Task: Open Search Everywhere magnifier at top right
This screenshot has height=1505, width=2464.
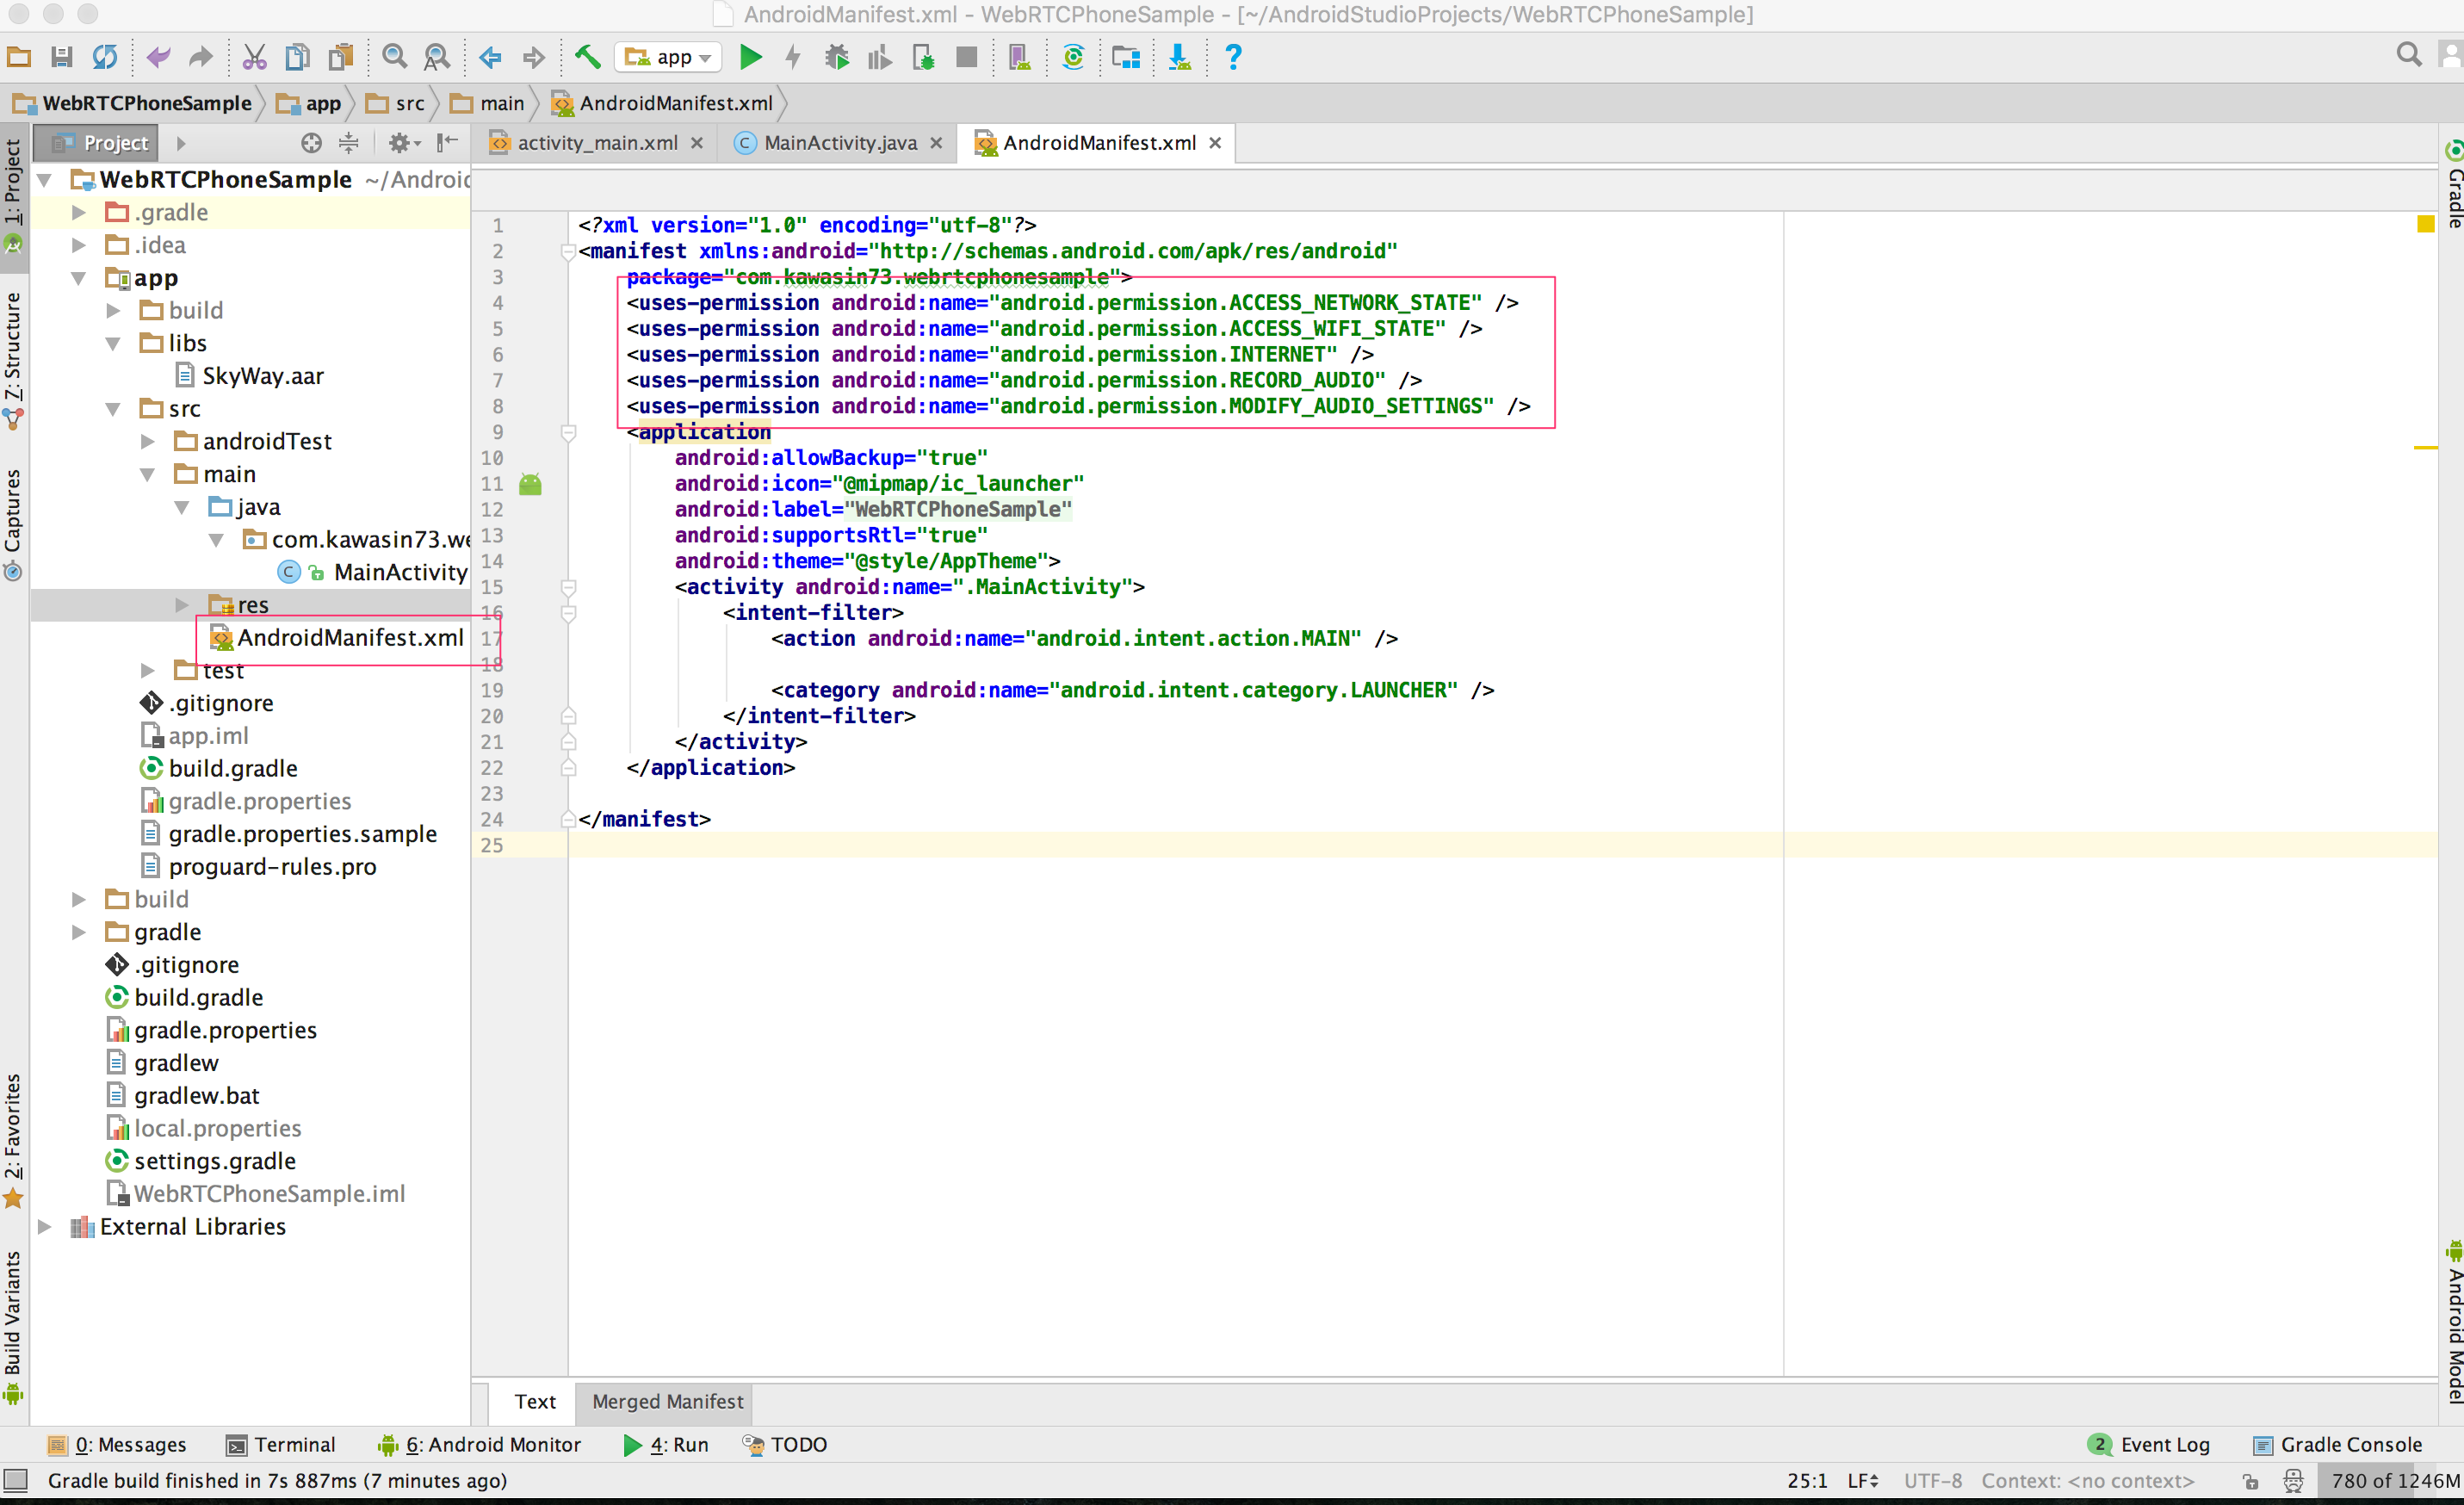Action: [x=2409, y=54]
